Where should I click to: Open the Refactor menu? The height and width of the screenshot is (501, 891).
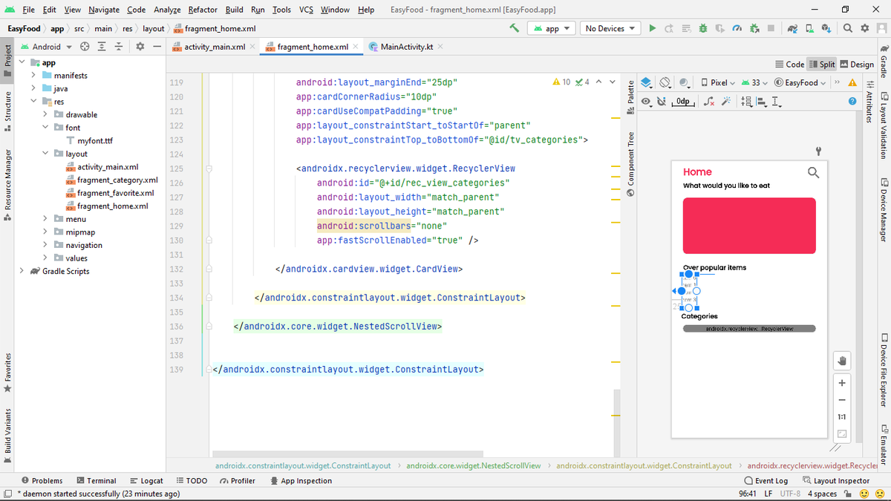[x=203, y=10]
